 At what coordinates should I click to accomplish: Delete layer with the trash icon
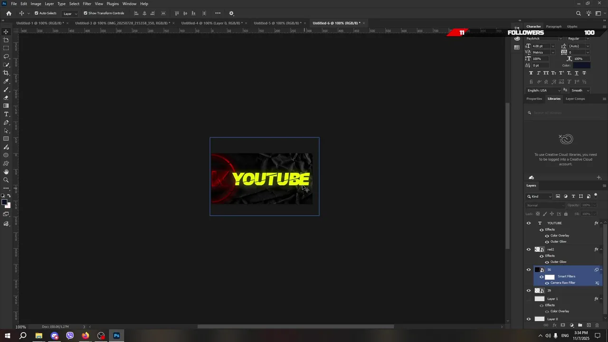[x=597, y=325]
